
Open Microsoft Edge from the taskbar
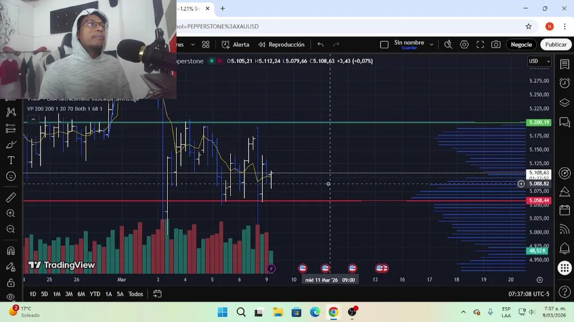pyautogui.click(x=315, y=312)
